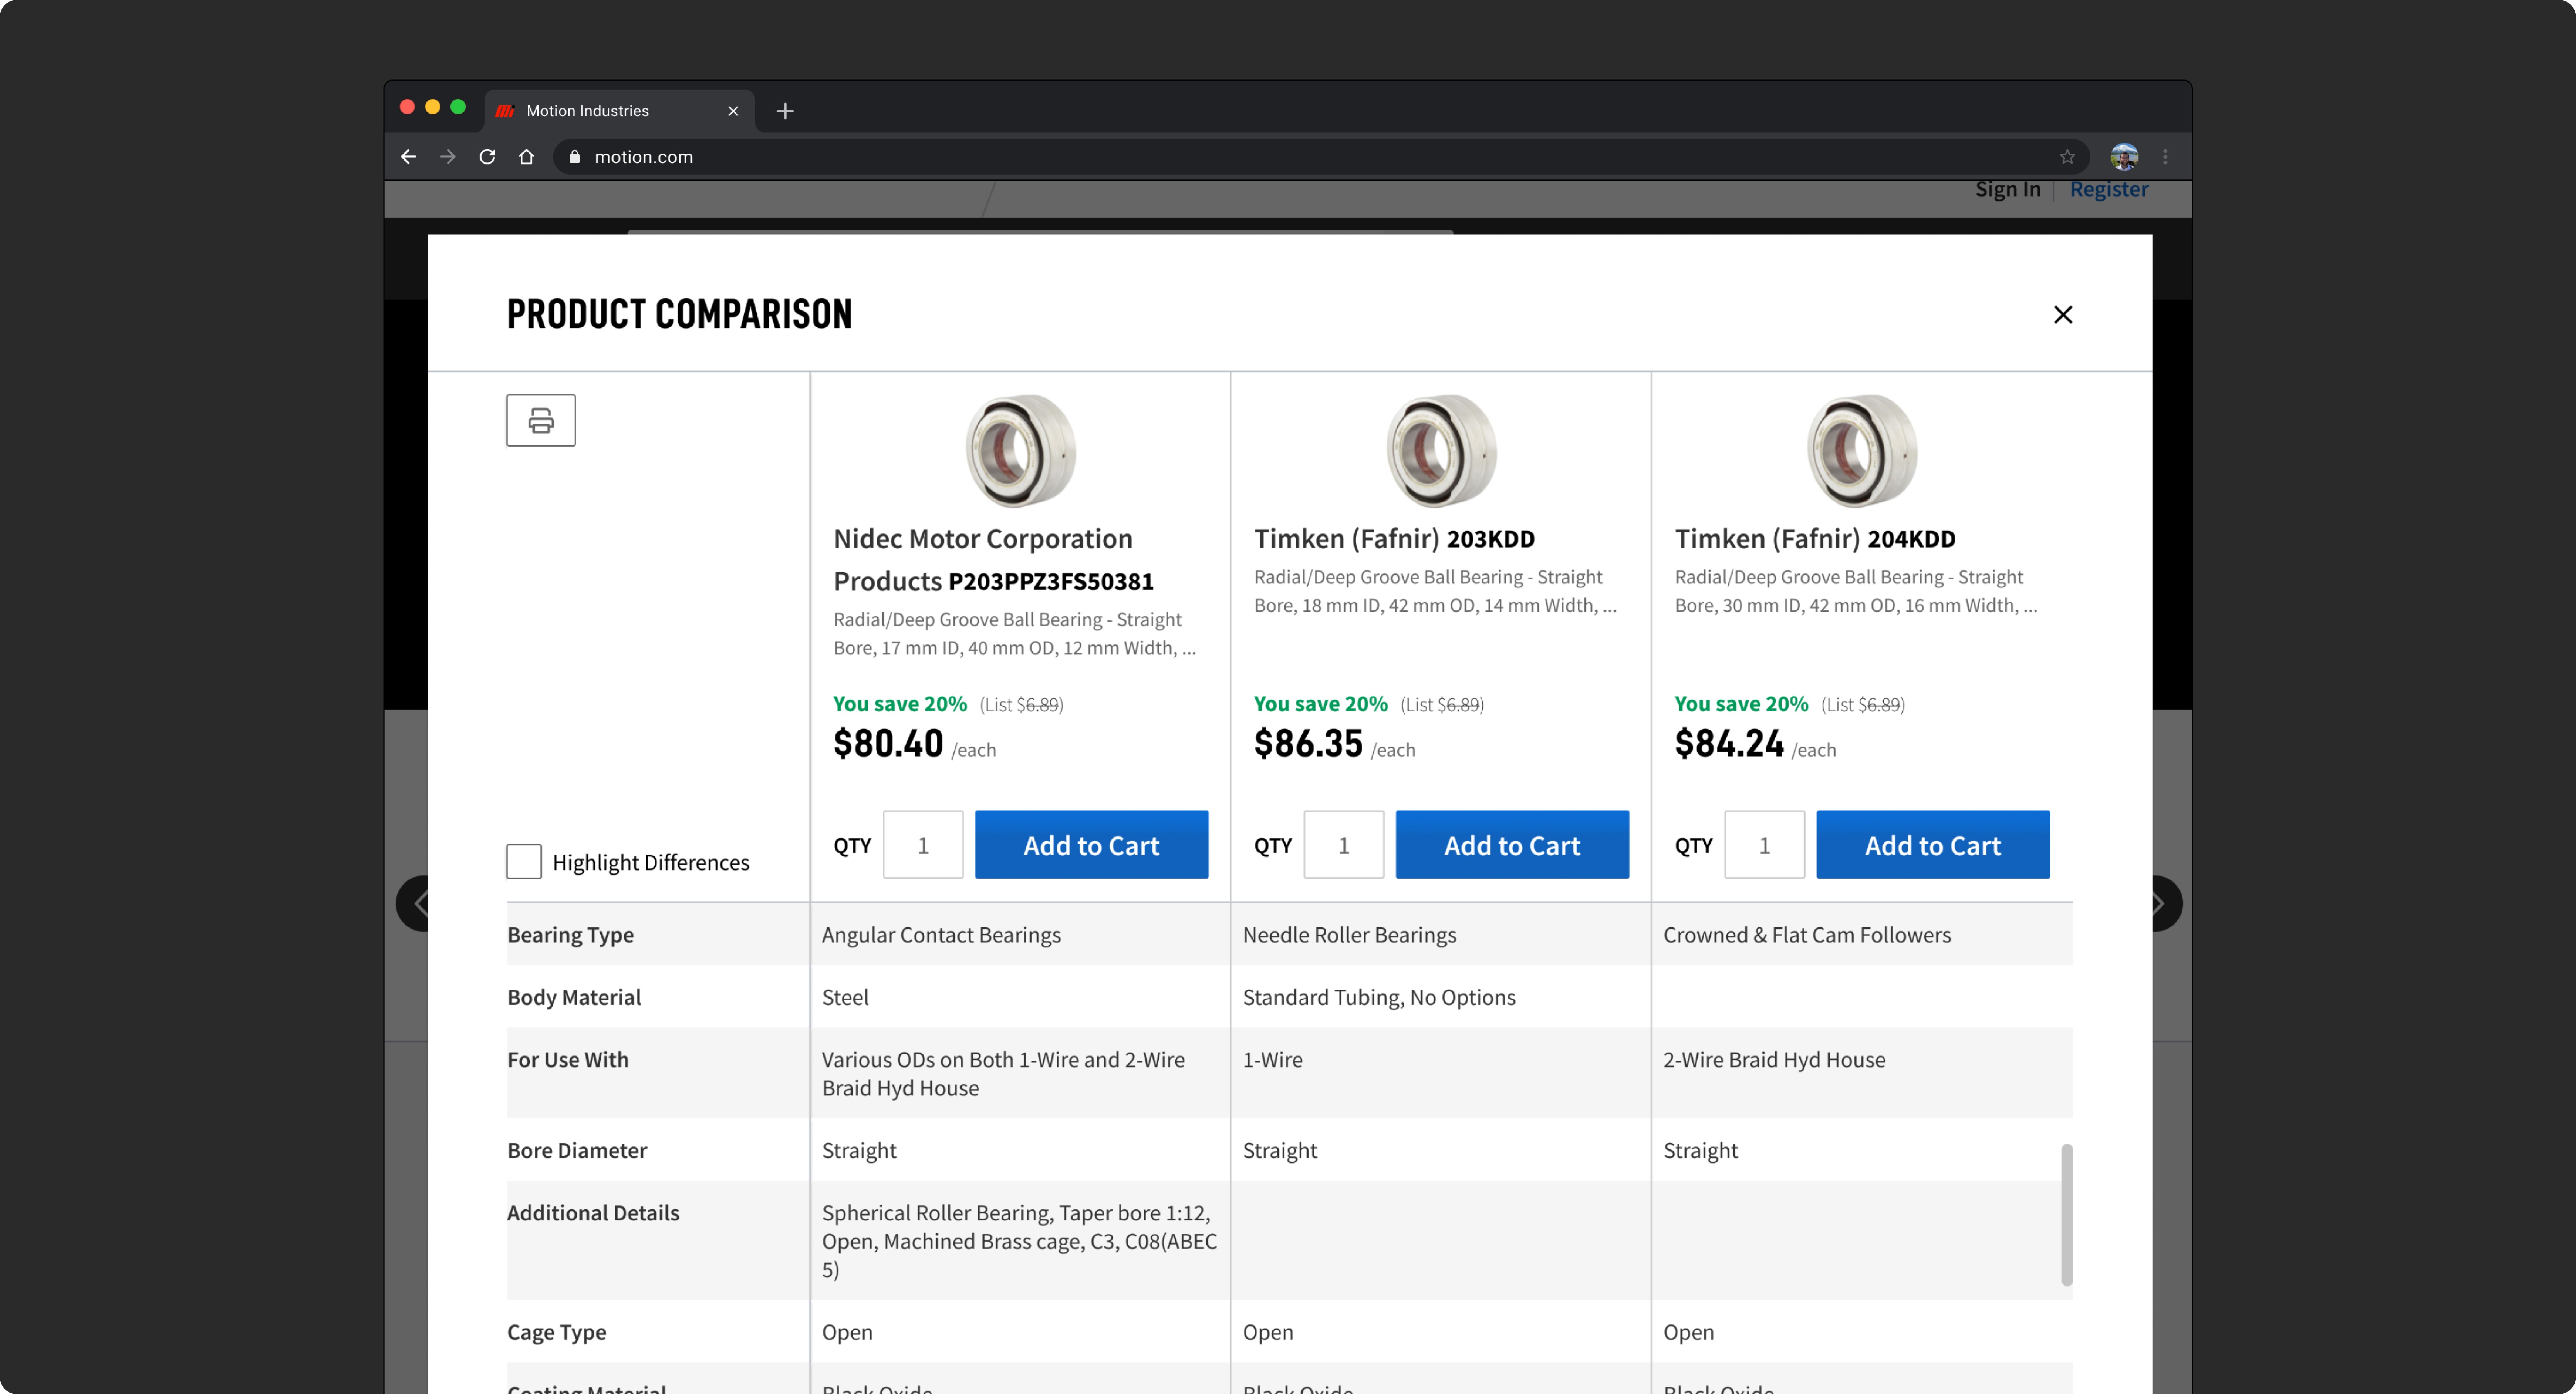Reload the page with refresh icon
This screenshot has height=1394, width=2576.
[x=487, y=157]
